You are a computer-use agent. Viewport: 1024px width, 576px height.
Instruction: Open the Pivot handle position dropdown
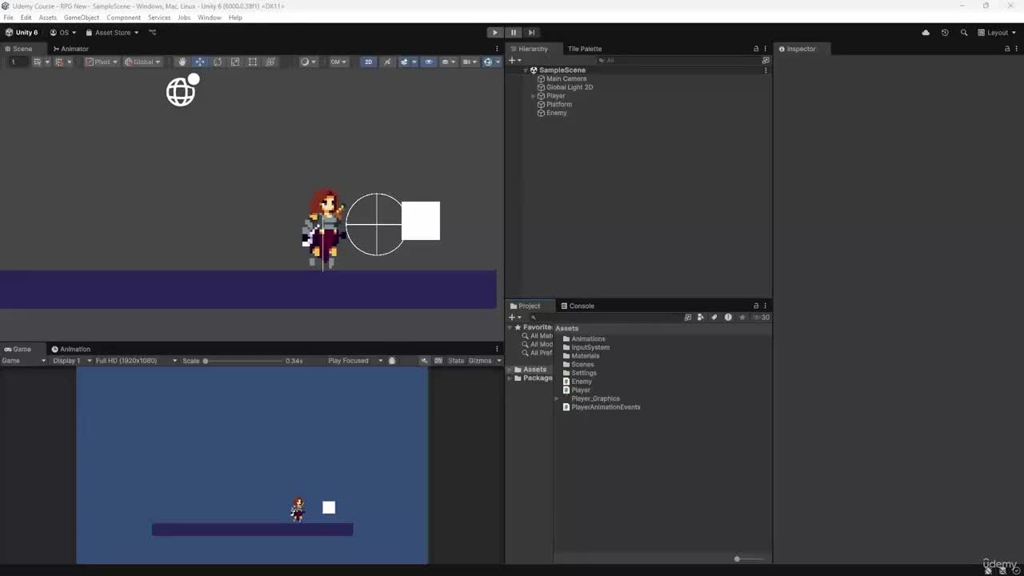[x=102, y=62]
